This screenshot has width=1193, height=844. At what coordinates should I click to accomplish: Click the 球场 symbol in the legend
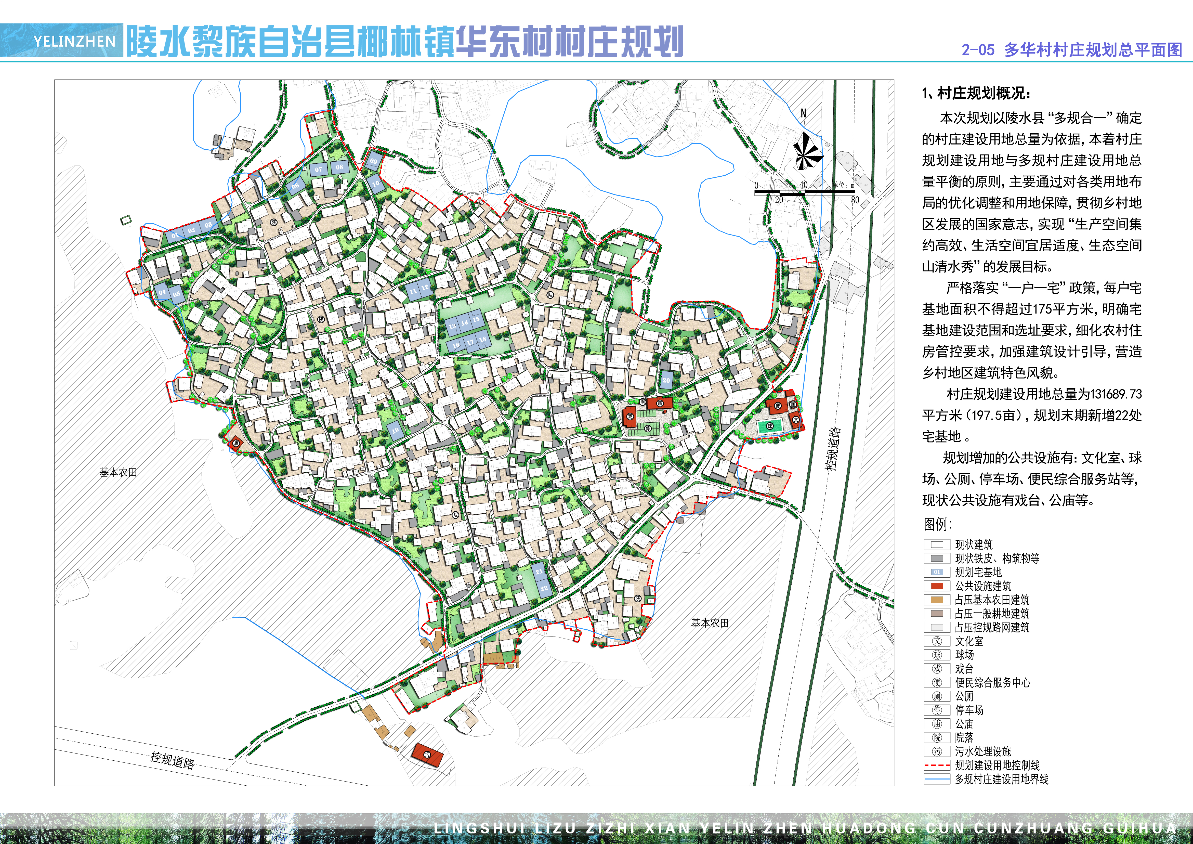(x=937, y=655)
